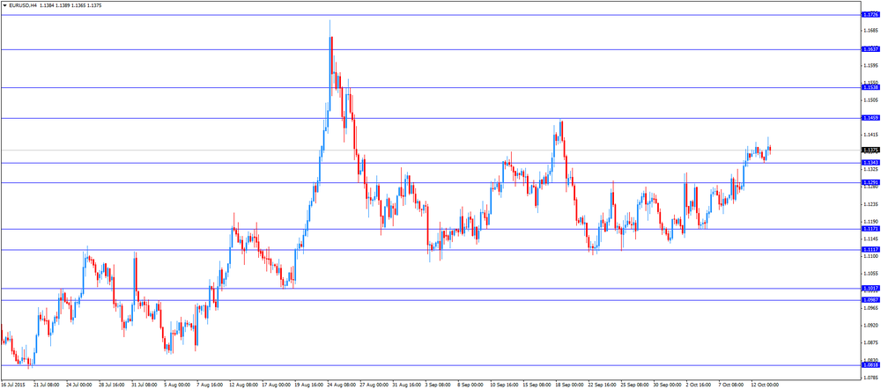The width and height of the screenshot is (881, 389).
Task: Click the 1.1171 price level label
Action: [870, 229]
